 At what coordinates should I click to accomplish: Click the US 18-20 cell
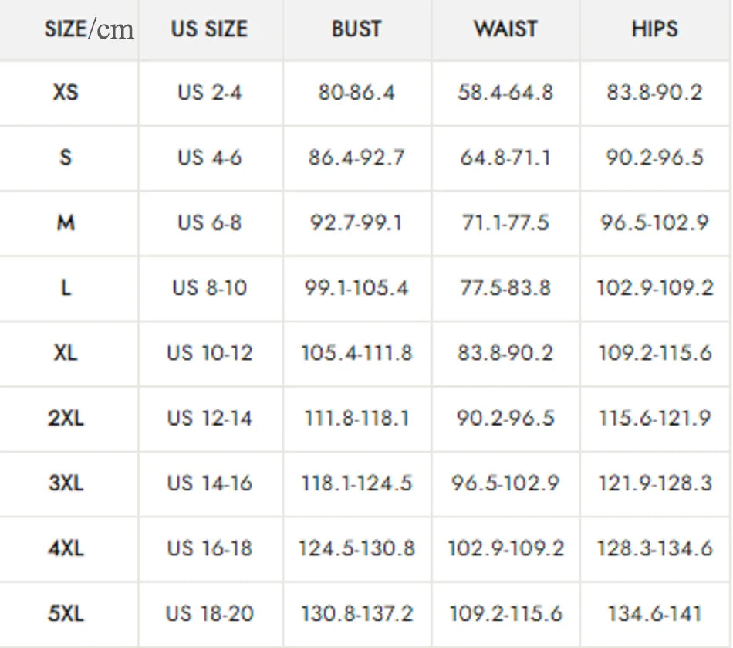[x=209, y=614]
